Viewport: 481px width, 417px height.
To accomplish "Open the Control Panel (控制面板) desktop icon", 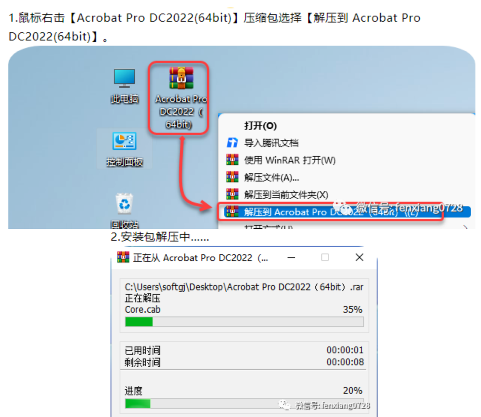I will [x=124, y=141].
